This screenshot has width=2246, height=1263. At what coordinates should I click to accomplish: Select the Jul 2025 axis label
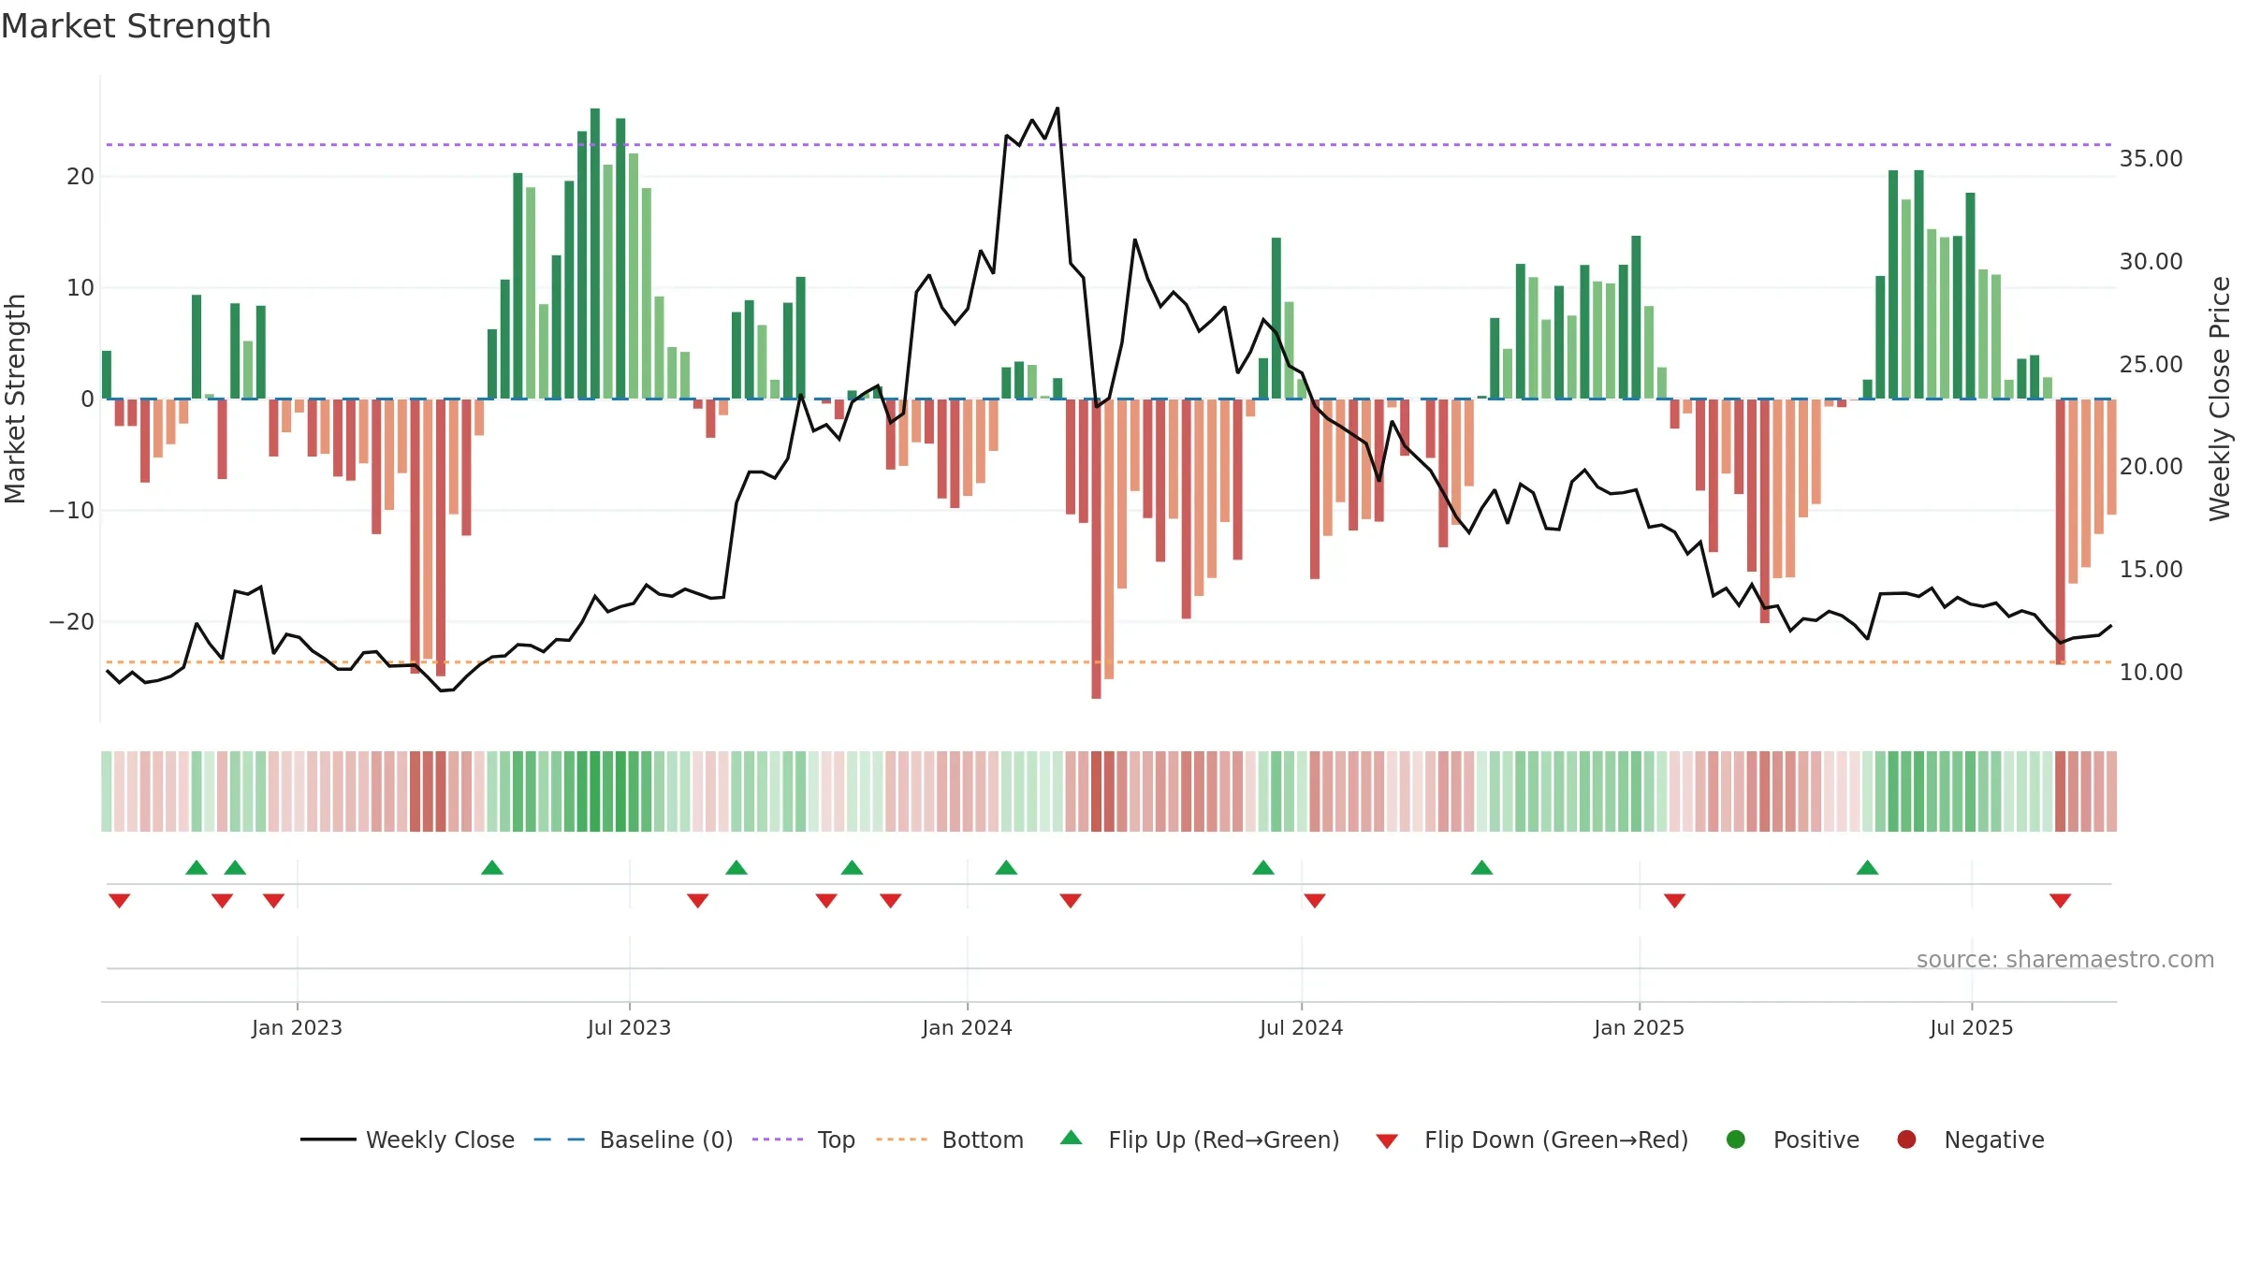point(1971,1027)
